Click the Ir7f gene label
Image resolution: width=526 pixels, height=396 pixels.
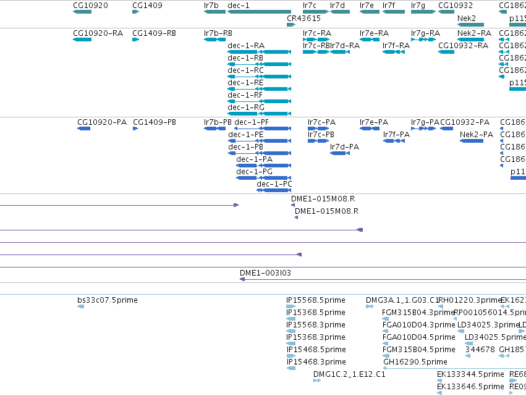(388, 6)
